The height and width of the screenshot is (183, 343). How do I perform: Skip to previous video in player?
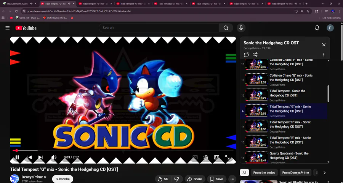pyautogui.click(x=29, y=157)
